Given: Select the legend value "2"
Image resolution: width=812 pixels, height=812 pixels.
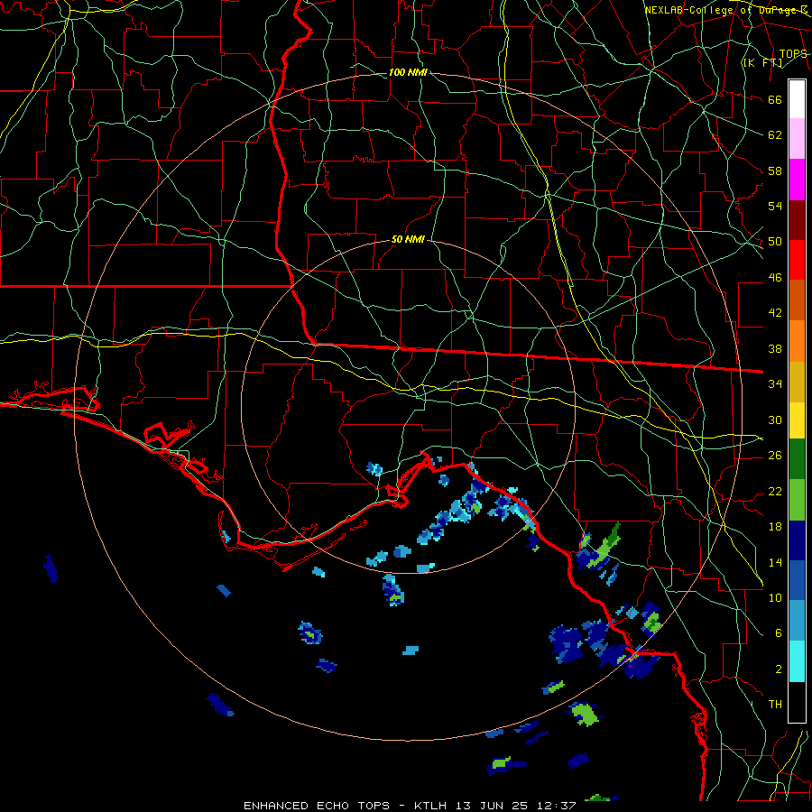Looking at the screenshot, I should (x=779, y=669).
